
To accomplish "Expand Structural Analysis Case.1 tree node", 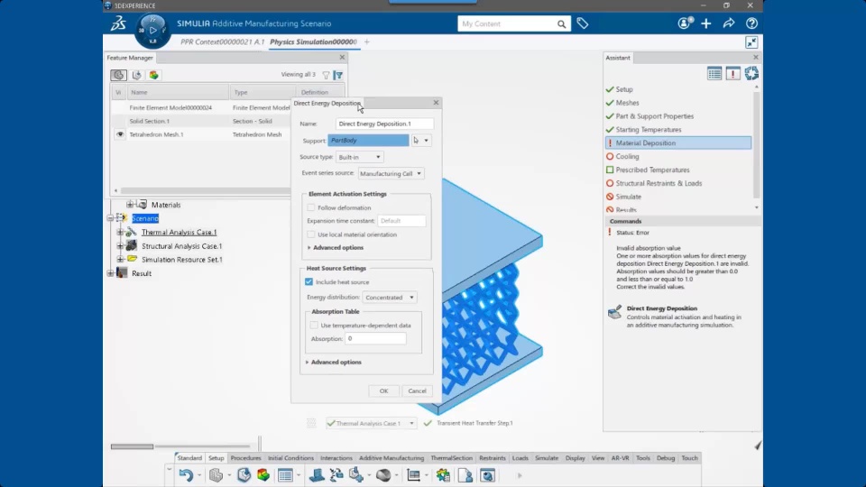I will tap(120, 245).
